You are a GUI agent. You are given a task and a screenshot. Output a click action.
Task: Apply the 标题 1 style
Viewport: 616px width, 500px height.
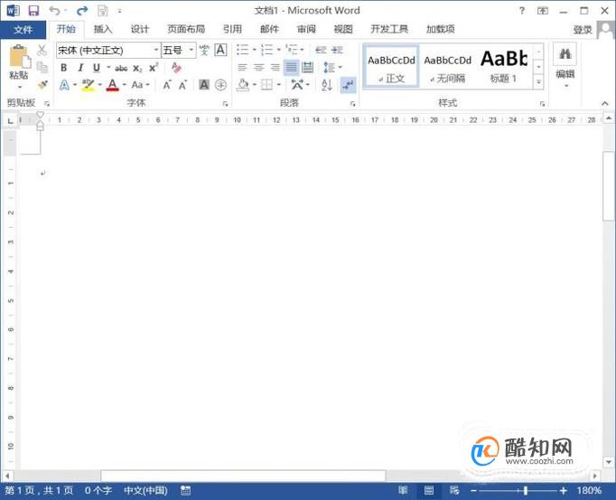click(x=504, y=68)
